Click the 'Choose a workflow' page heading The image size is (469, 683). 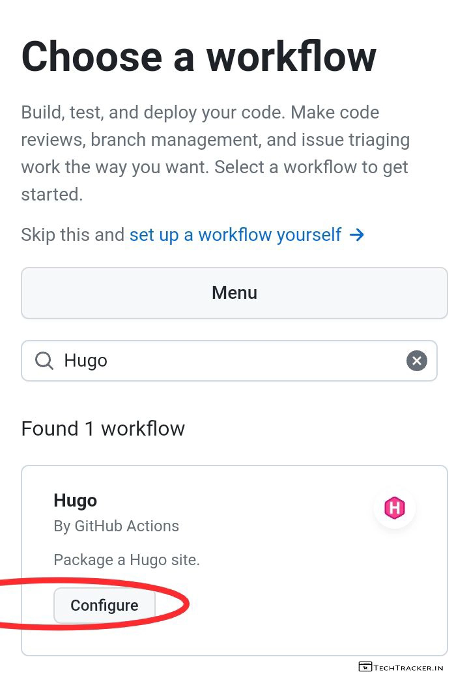tap(199, 57)
